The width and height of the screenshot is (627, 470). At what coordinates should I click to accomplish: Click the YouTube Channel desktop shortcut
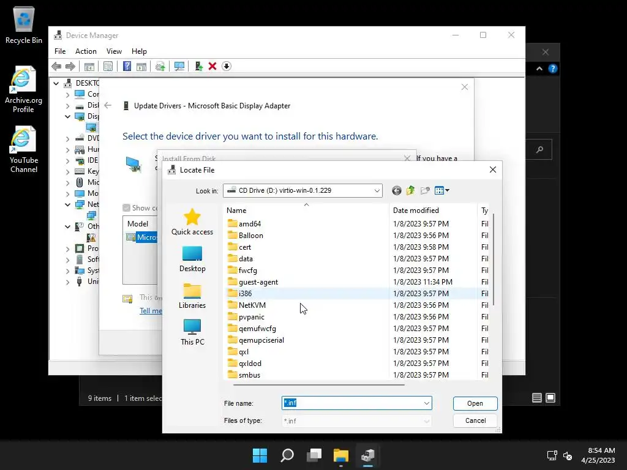24,149
